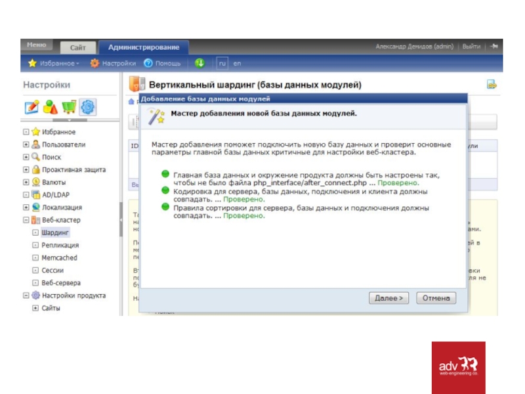Open Веб-сервера in sidebar tree

pyautogui.click(x=61, y=283)
